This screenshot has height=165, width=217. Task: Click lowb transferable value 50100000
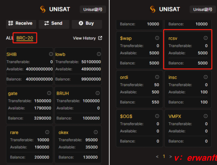pos(91,62)
